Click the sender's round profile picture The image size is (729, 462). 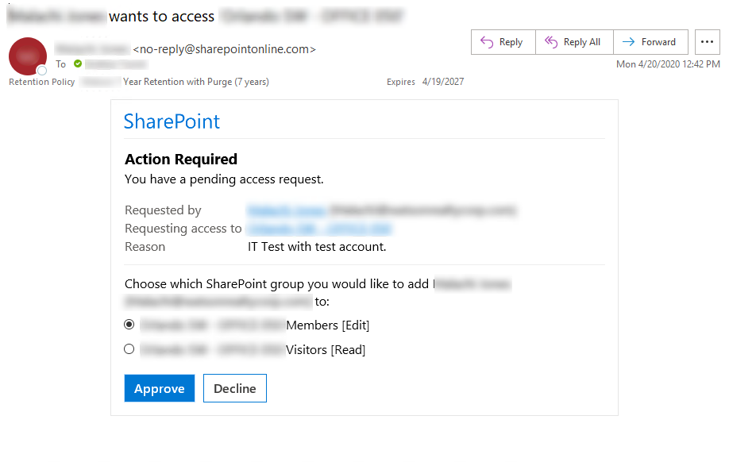27,56
